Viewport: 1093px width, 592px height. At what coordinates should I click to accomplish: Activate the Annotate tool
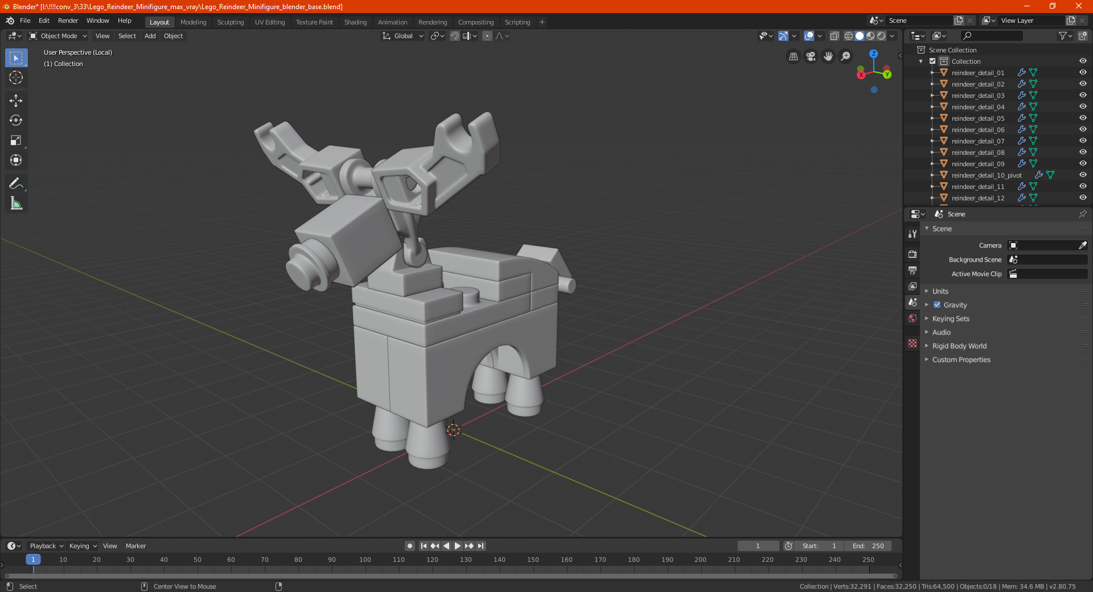(x=16, y=183)
